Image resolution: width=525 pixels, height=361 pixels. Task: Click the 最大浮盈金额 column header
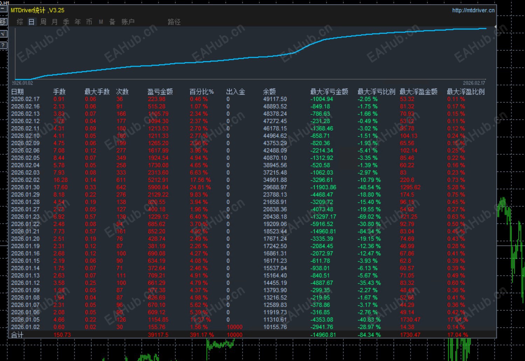coord(419,92)
